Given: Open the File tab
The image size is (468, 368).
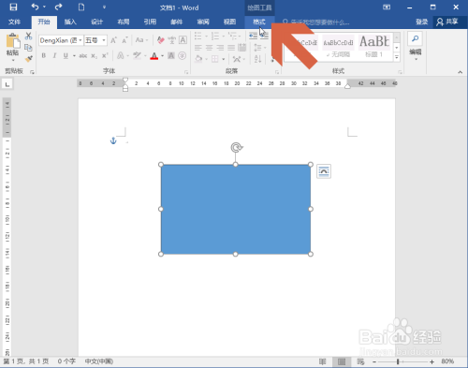Looking at the screenshot, I should pos(14,22).
